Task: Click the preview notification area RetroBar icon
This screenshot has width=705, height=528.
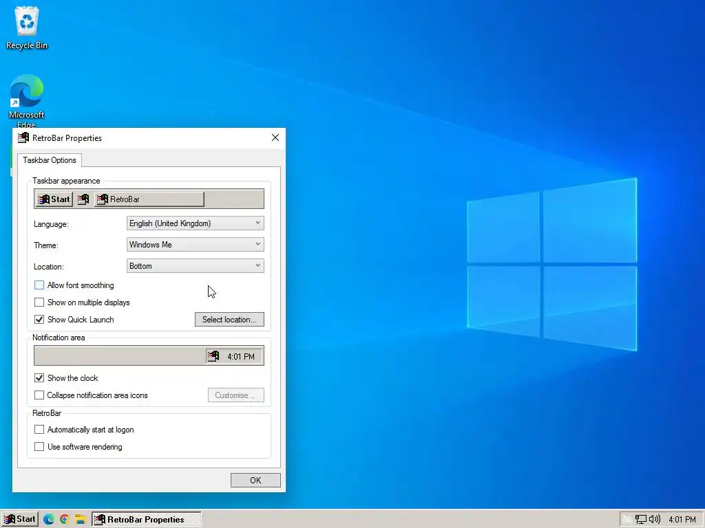Action: (213, 357)
